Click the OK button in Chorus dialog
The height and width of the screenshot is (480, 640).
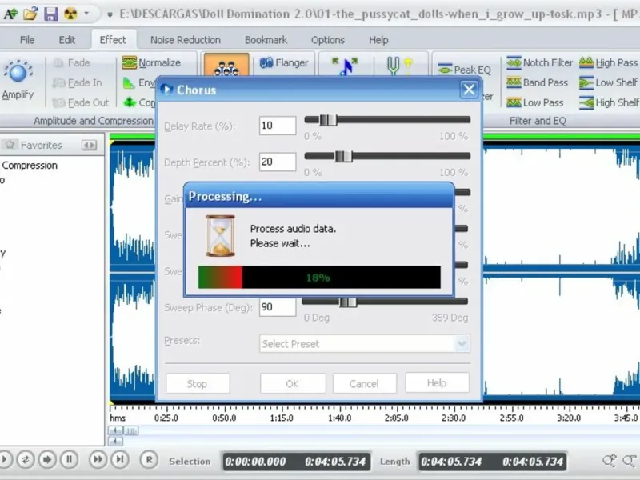click(293, 384)
